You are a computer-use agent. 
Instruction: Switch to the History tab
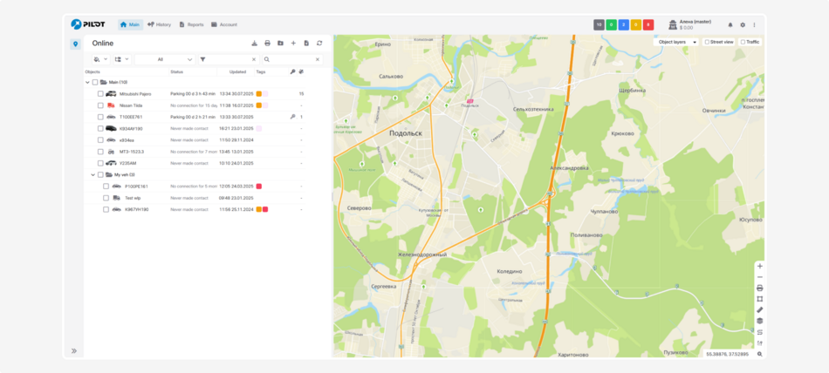[159, 24]
